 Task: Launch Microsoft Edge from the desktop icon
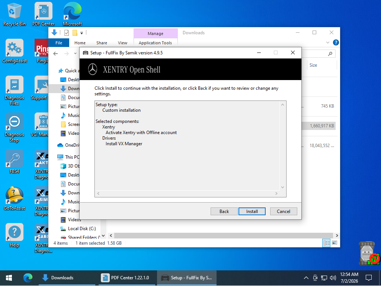click(72, 14)
